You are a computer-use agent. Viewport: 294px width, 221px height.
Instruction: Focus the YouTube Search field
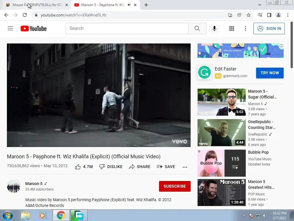(x=127, y=28)
